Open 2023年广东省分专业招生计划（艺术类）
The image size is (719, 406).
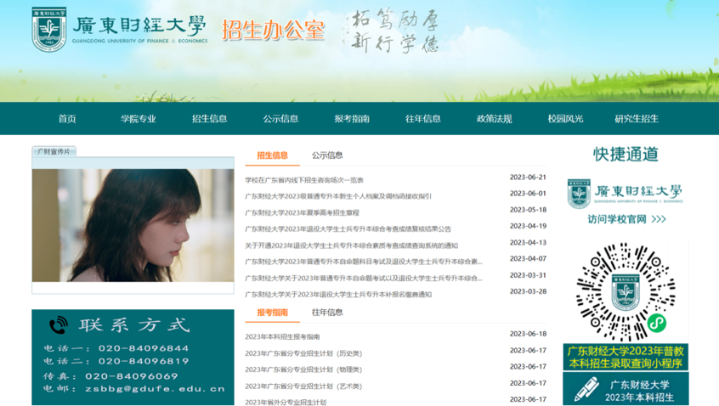(303, 386)
